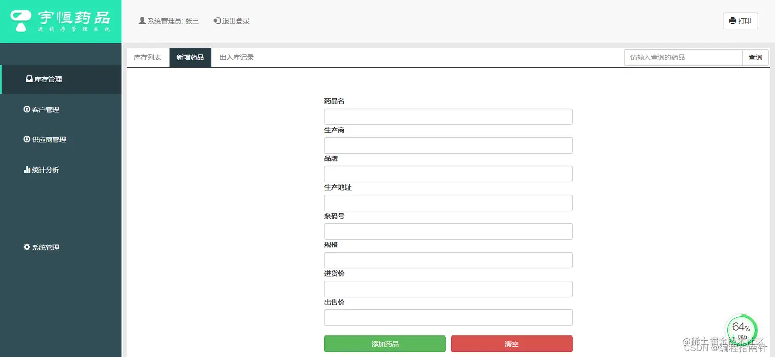Focus the 品牌 input field
The image size is (775, 357).
pyautogui.click(x=448, y=174)
